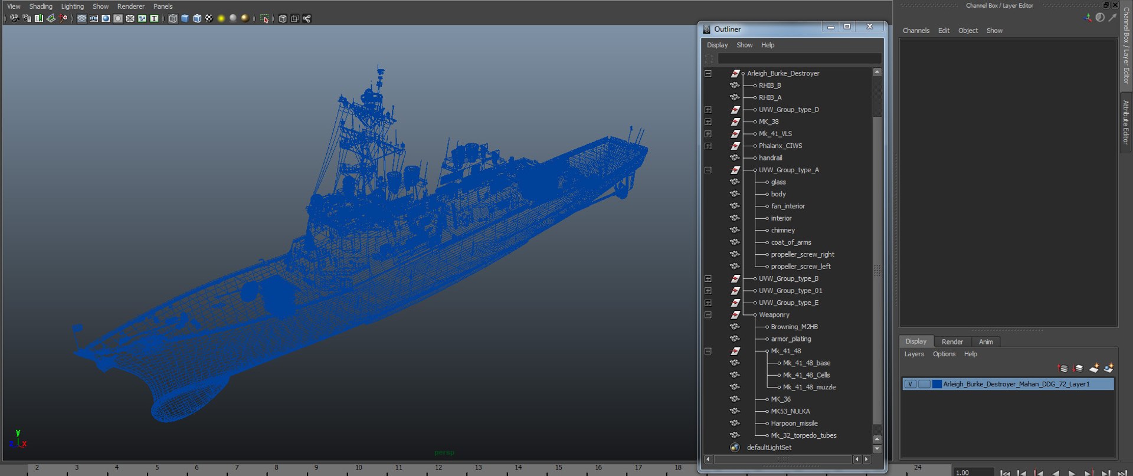Open the blue layer color swatch
Viewport: 1133px width, 476px height.
(x=936, y=384)
